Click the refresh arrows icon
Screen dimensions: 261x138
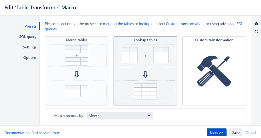click(256, 31)
